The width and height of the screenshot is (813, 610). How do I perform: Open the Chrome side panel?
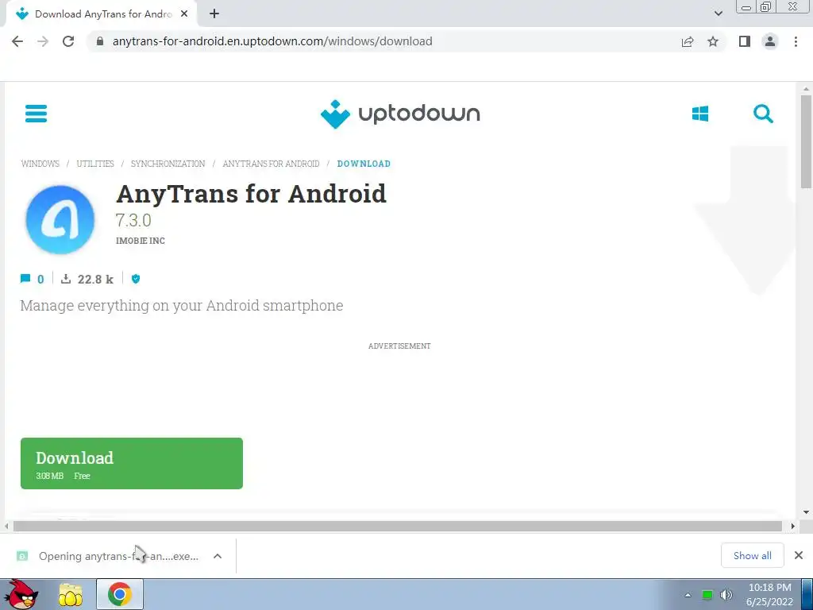pos(745,41)
